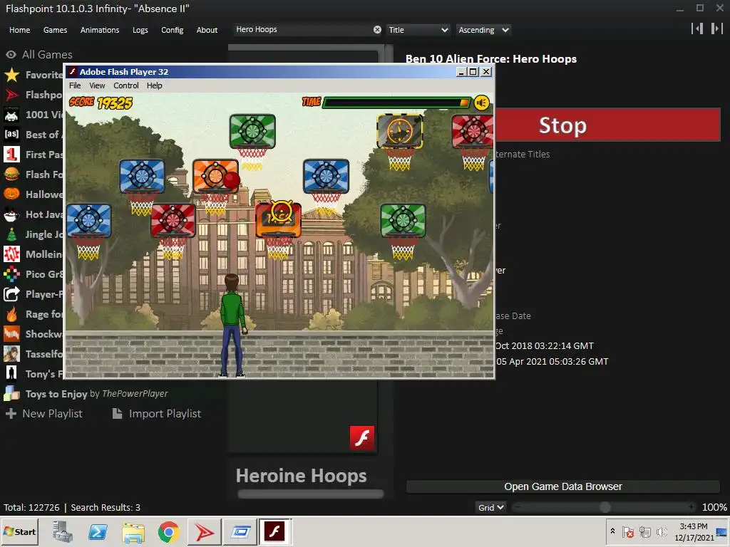Click the [as] Best of playlist icon

[x=11, y=135]
